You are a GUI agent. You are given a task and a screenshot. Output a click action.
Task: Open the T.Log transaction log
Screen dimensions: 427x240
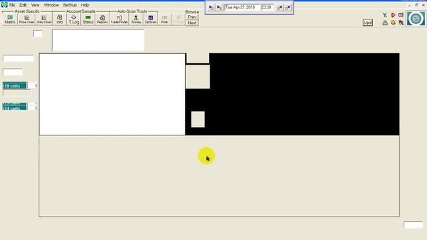pos(74,19)
